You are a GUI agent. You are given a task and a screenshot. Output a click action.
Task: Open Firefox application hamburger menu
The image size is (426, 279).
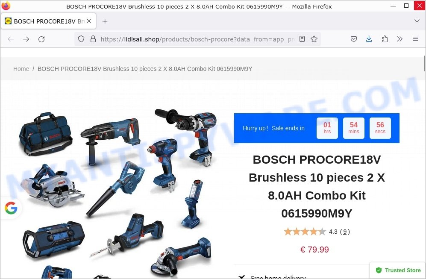pos(415,39)
